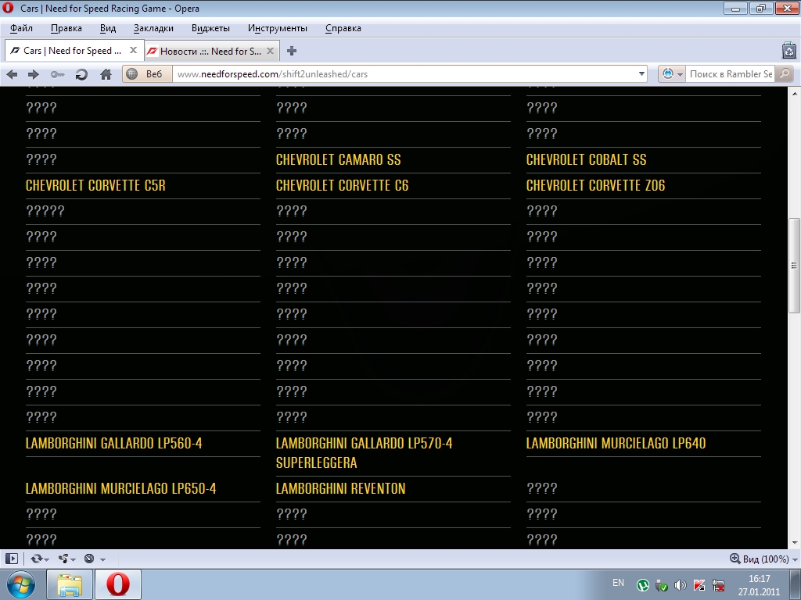Click the uTorrent tray icon
Viewport: 801px width, 600px height.
tap(642, 584)
